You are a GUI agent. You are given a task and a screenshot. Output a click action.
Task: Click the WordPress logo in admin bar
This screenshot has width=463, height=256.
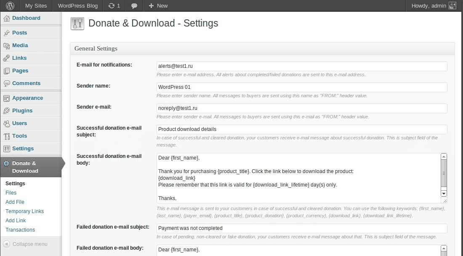click(x=10, y=5)
